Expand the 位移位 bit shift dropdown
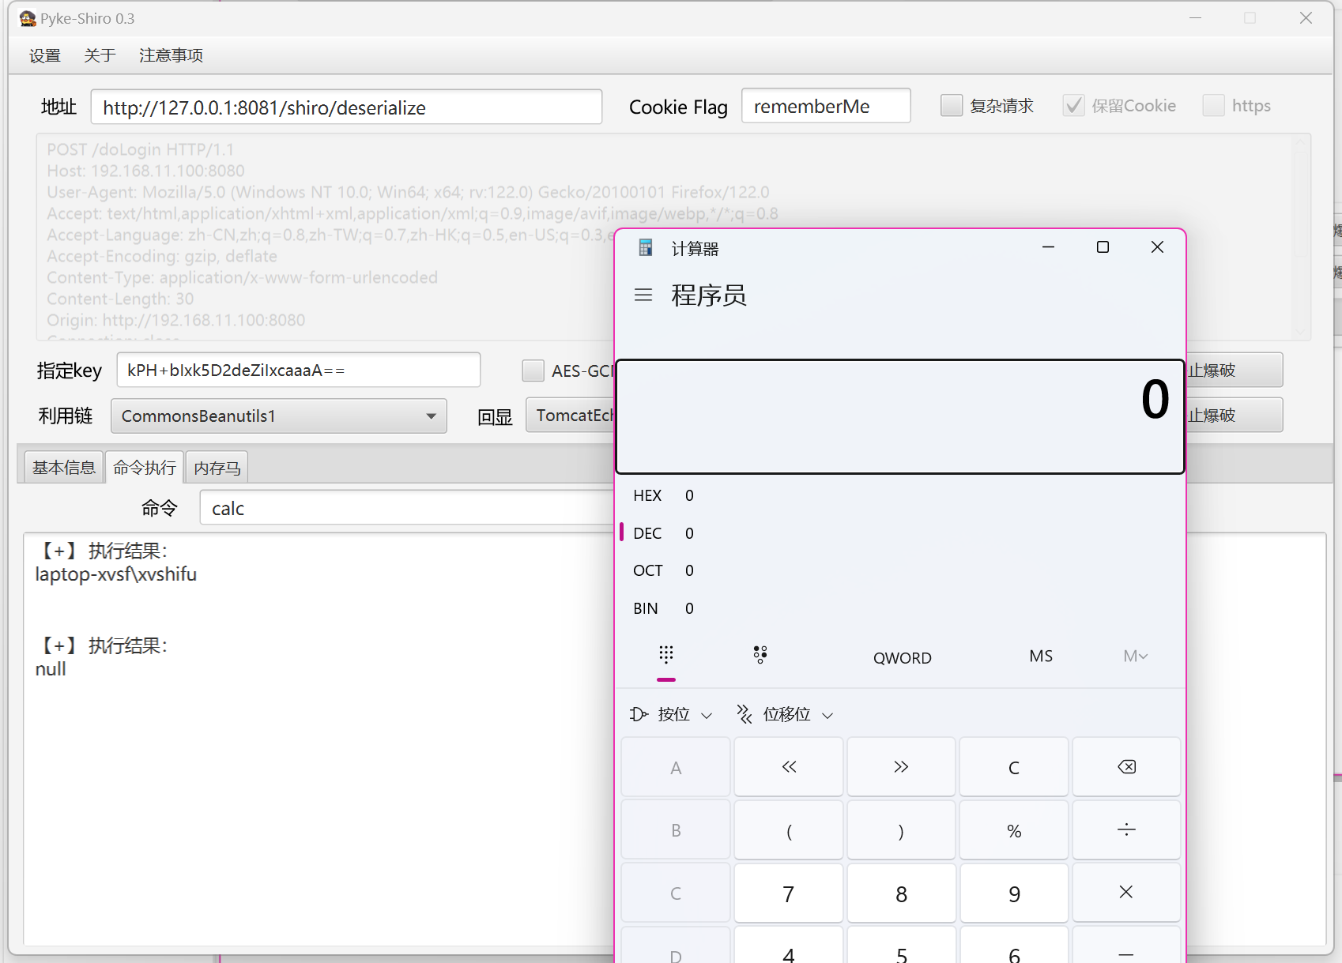Viewport: 1342px width, 963px height. [x=785, y=715]
